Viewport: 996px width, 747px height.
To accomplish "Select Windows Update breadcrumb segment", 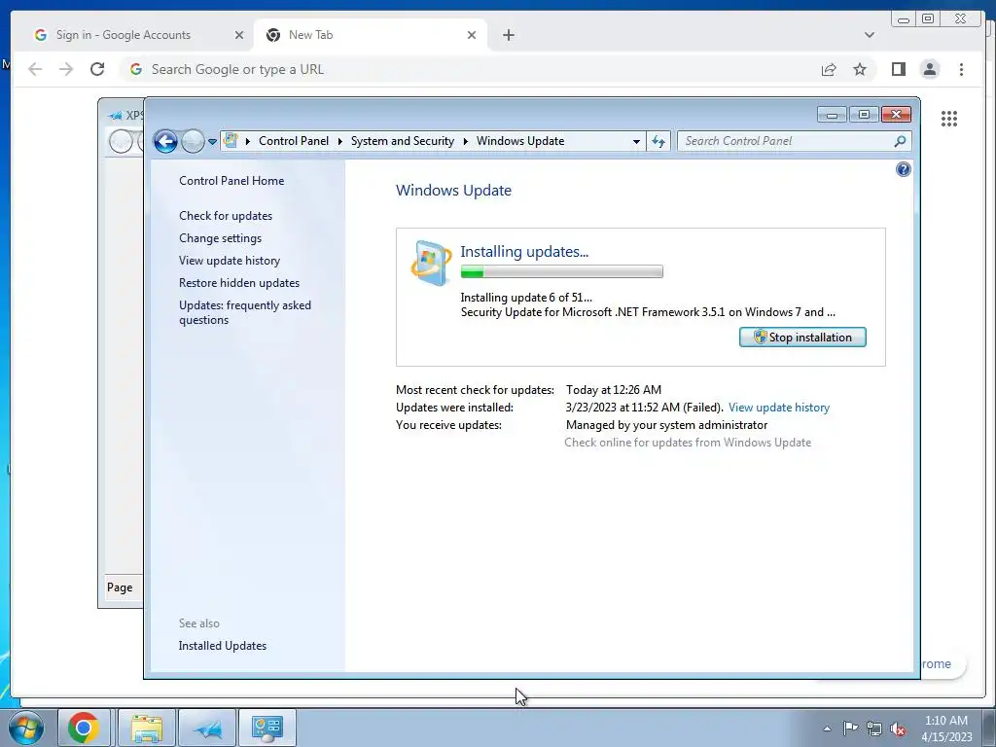I will 520,141.
